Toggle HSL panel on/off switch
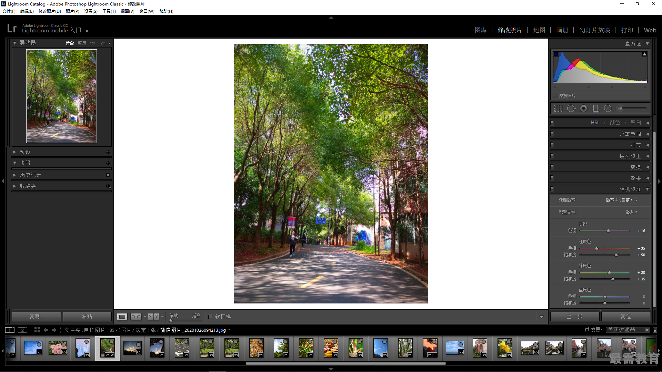 (x=552, y=123)
